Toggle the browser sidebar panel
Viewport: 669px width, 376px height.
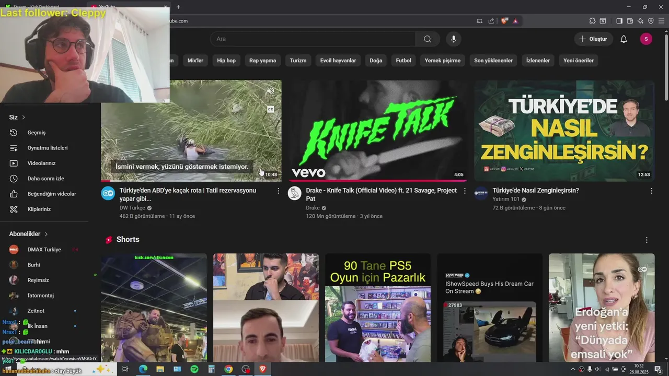tap(619, 21)
